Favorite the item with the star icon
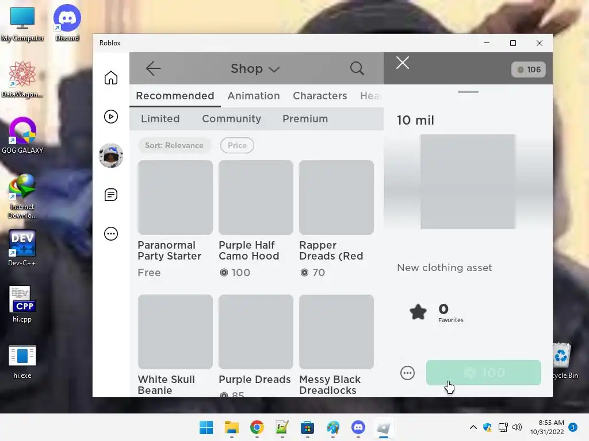 pos(418,312)
